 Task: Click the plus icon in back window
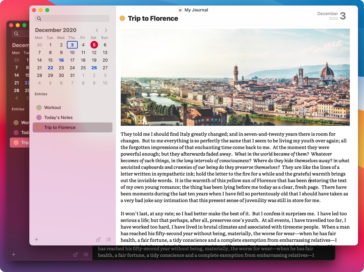(14, 254)
